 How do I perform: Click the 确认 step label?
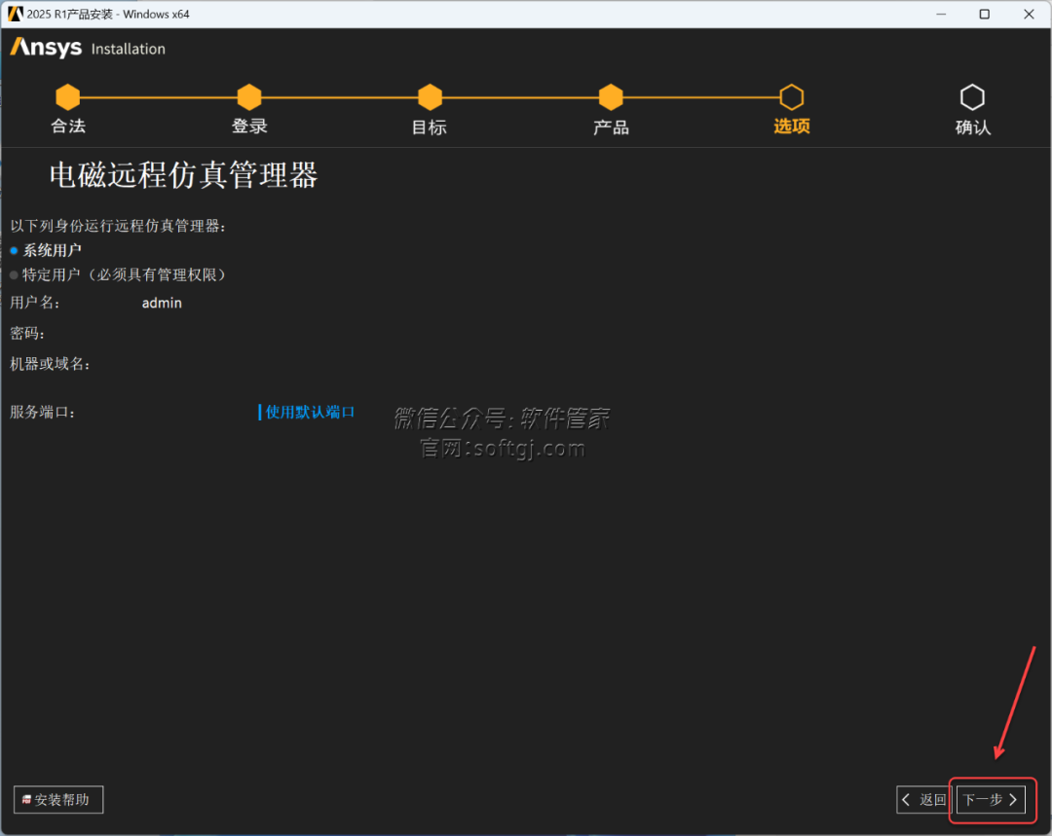click(x=973, y=127)
